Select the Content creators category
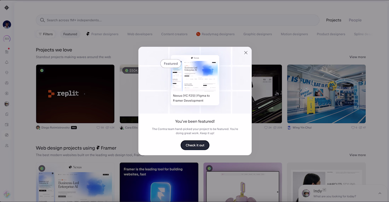Screen dimensions: 389x202 tap(174, 34)
